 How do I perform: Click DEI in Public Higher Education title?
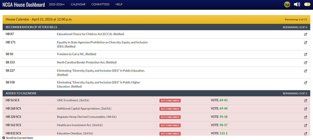(x=99, y=84)
